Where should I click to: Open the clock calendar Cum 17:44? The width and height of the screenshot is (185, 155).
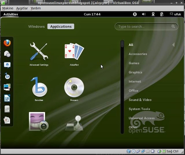92,14
